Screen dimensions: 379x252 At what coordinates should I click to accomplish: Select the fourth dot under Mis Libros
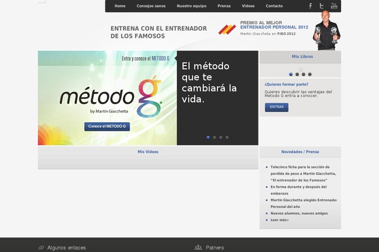click(310, 74)
